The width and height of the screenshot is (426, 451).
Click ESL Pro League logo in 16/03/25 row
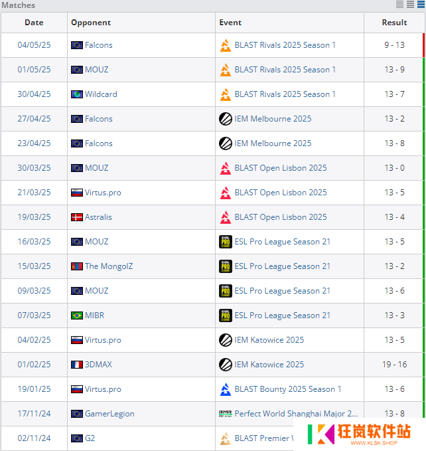tap(226, 242)
